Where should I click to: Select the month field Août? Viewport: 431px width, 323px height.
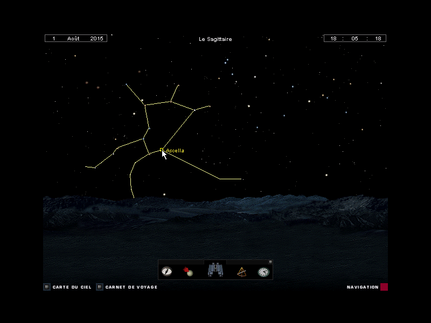coord(73,38)
